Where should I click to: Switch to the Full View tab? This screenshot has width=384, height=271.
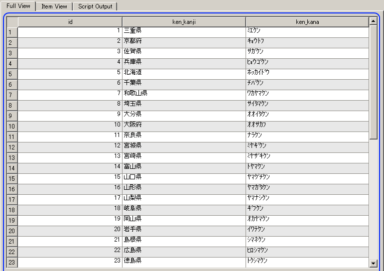tap(18, 6)
